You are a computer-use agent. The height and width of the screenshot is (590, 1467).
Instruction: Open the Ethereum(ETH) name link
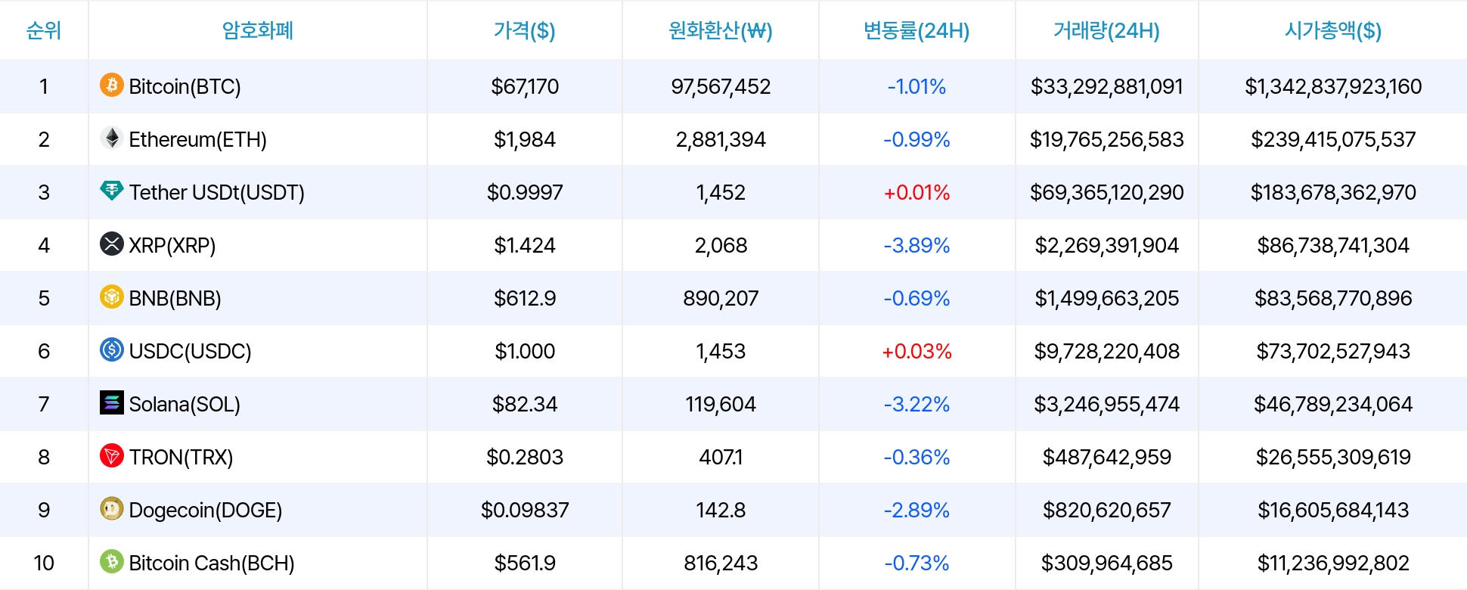(x=197, y=140)
